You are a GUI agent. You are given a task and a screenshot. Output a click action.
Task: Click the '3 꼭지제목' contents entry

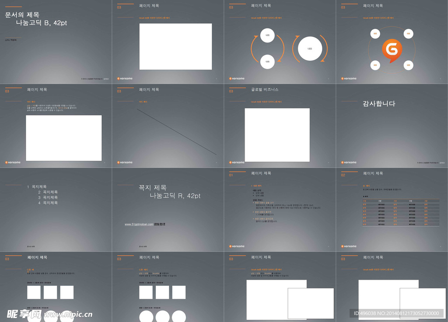(x=48, y=197)
